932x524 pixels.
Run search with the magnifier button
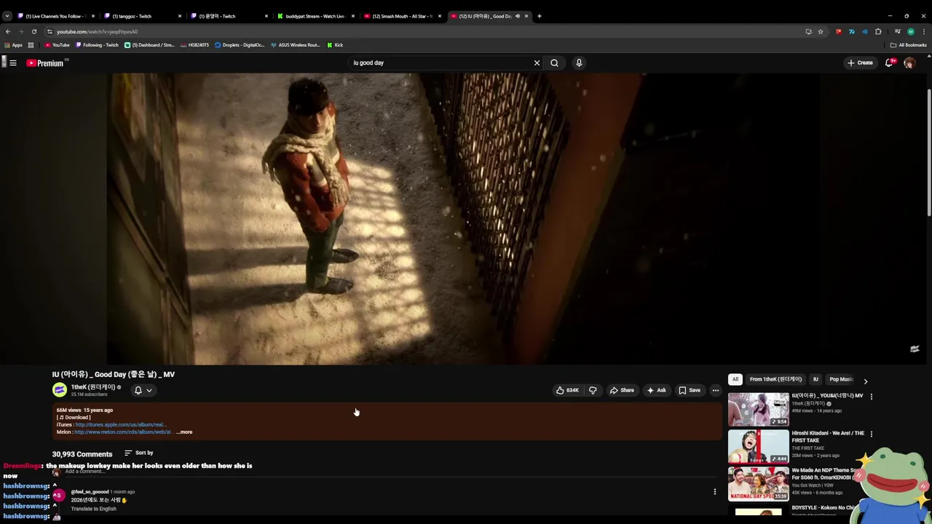coord(554,63)
